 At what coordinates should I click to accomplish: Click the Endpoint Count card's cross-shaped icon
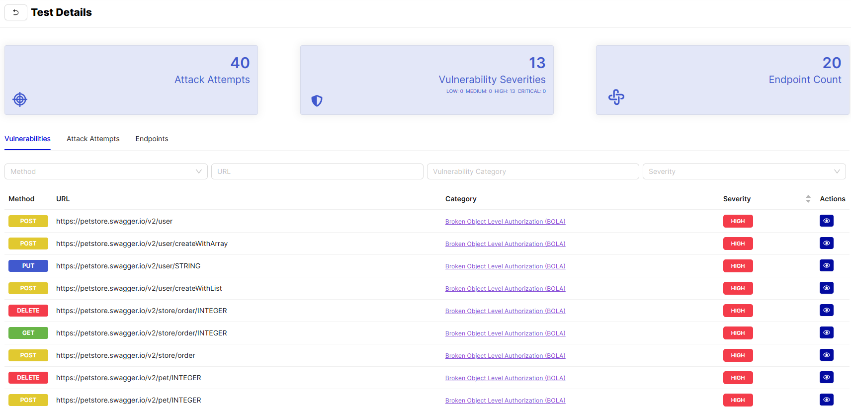pyautogui.click(x=616, y=97)
